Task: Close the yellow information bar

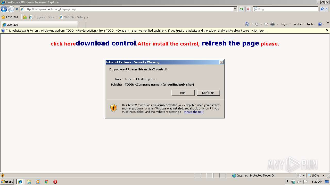Action: [x=327, y=30]
